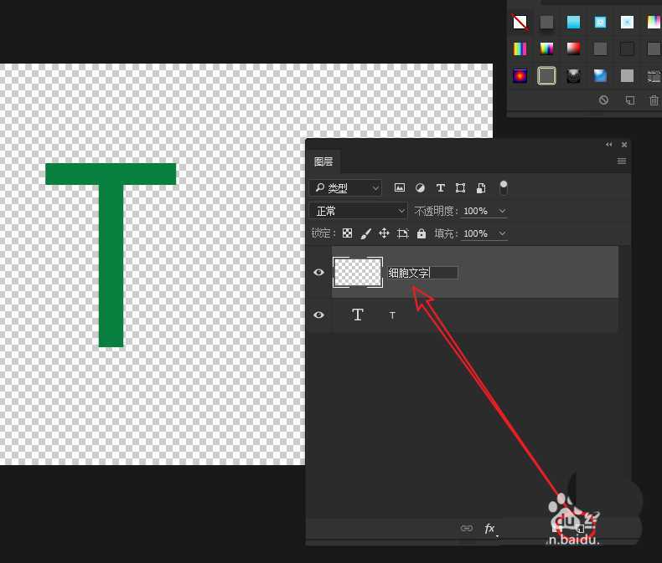Click the adjustment layer filter icon
The width and height of the screenshot is (662, 563).
tap(420, 188)
